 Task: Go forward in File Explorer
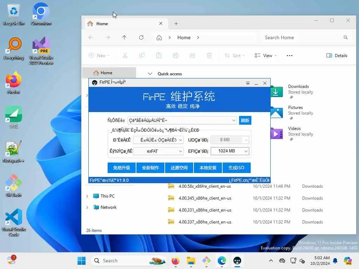pyautogui.click(x=108, y=37)
